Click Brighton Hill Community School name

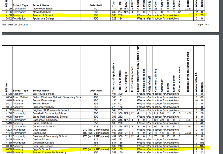coord(50,110)
